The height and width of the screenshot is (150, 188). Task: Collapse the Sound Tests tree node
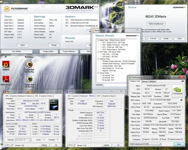[98, 73]
